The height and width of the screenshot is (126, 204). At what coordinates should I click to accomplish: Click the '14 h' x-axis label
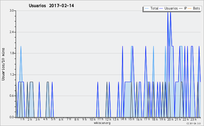123,119
